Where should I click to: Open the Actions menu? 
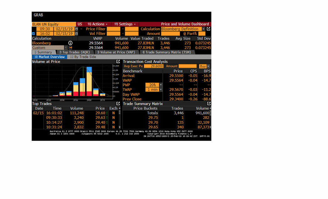point(98,24)
